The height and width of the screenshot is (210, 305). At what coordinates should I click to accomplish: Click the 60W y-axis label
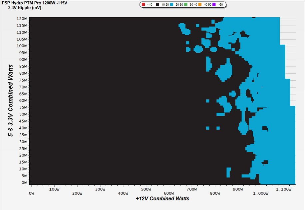point(23,101)
